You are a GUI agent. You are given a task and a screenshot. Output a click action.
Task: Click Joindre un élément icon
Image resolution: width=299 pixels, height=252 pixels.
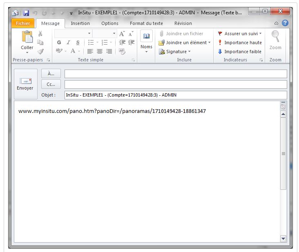(x=162, y=43)
